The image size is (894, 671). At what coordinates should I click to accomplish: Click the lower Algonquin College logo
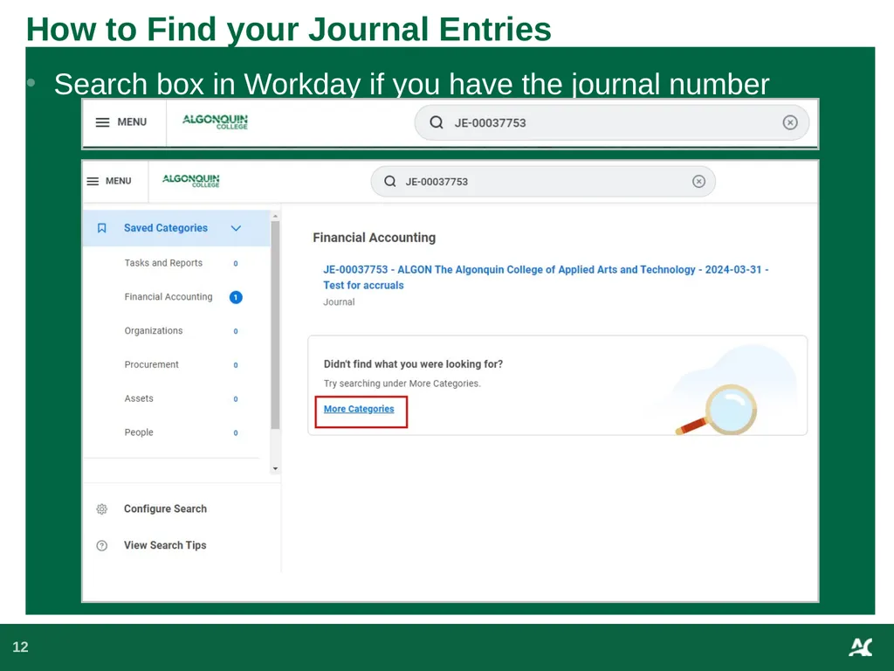191,180
